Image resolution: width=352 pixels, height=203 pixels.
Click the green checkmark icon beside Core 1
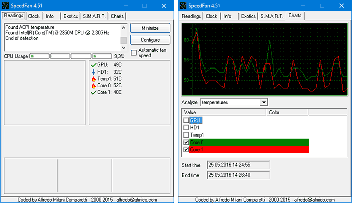pos(94,92)
